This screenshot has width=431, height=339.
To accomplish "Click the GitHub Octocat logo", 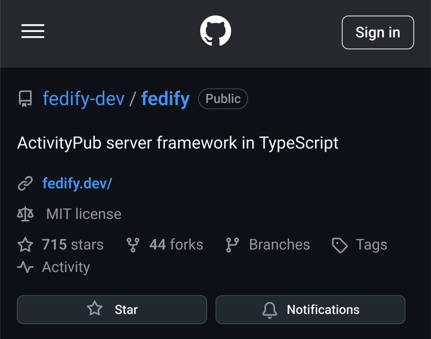I will pos(215,31).
